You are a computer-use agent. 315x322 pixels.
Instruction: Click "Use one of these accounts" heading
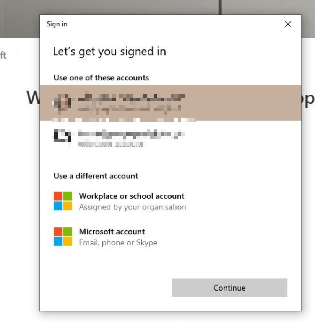pos(101,78)
